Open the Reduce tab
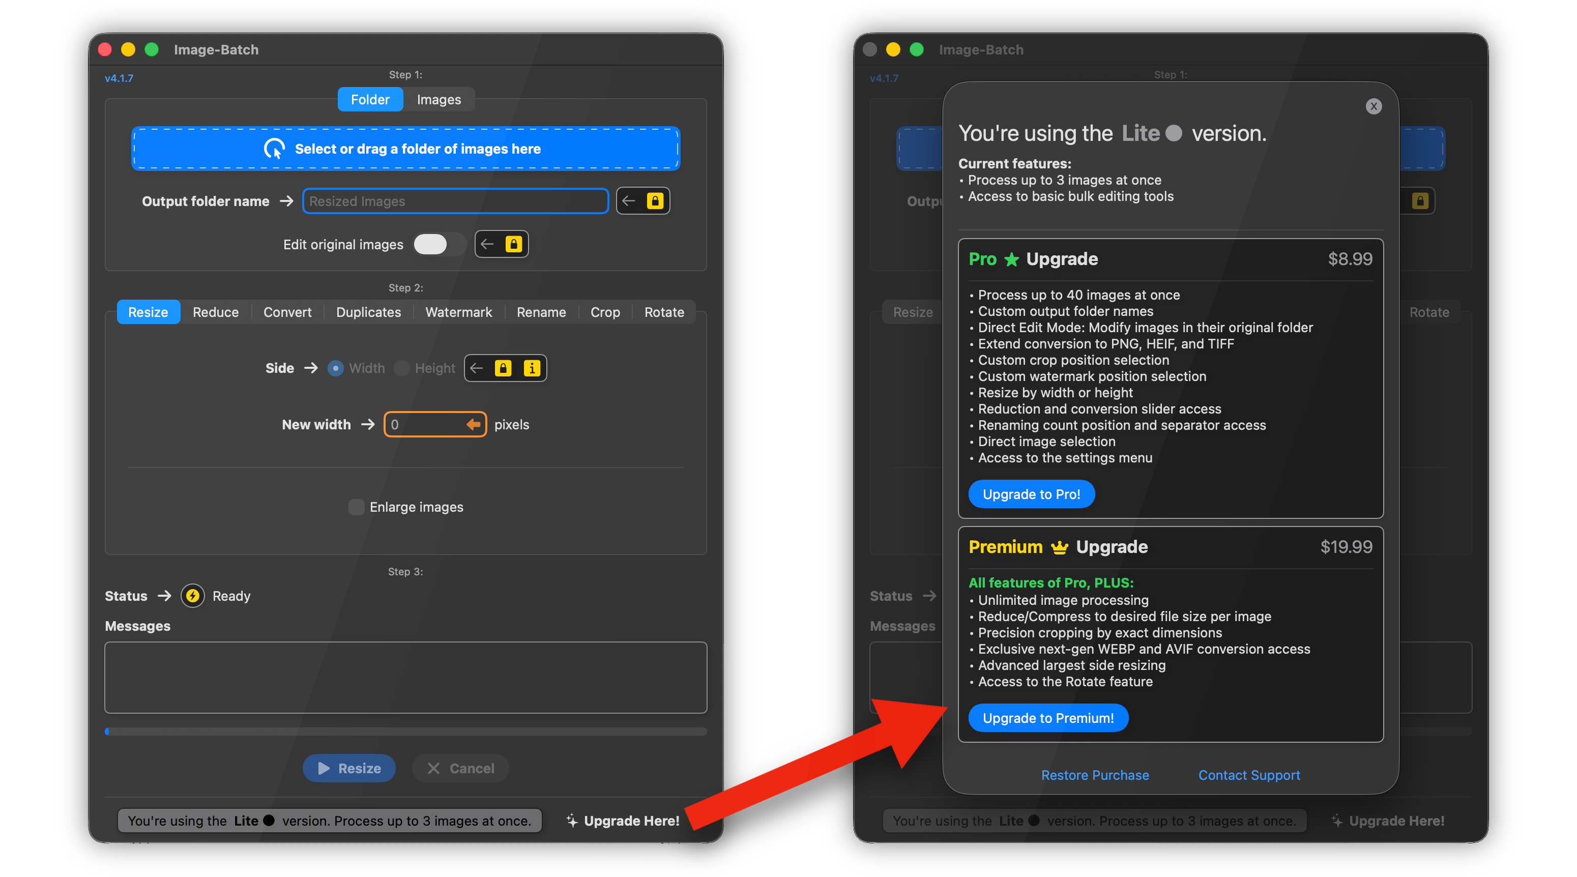Image resolution: width=1577 pixels, height=877 pixels. (216, 312)
